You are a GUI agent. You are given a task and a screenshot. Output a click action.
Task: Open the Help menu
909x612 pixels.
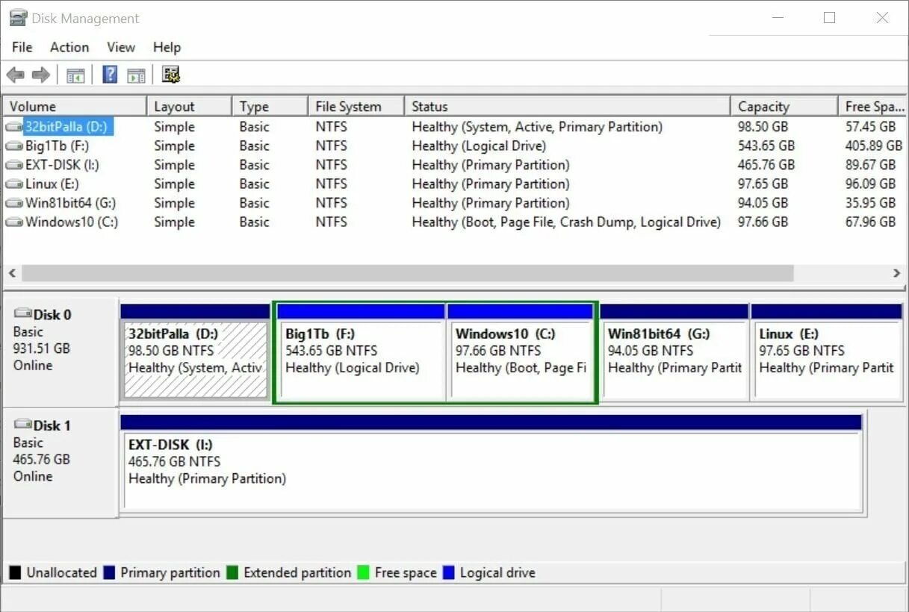tap(167, 47)
